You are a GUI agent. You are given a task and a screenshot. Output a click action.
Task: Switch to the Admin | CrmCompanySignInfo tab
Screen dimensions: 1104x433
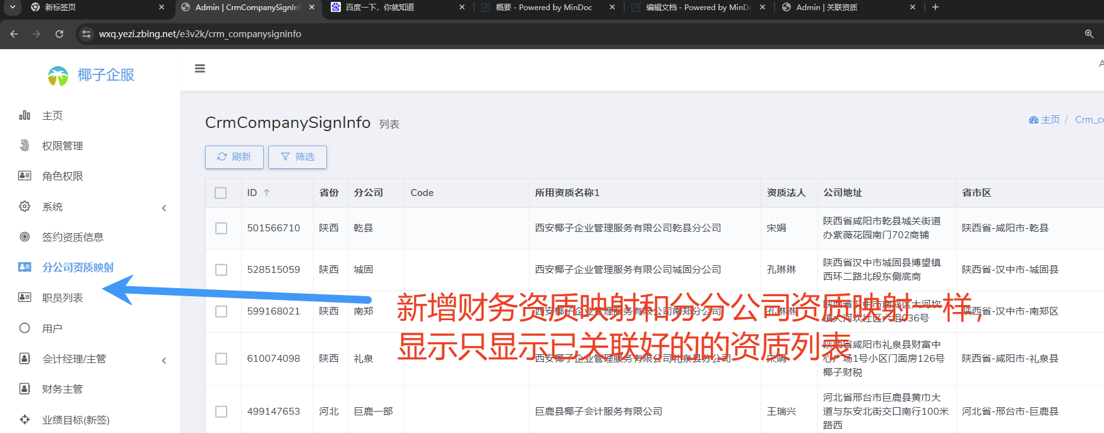point(247,8)
